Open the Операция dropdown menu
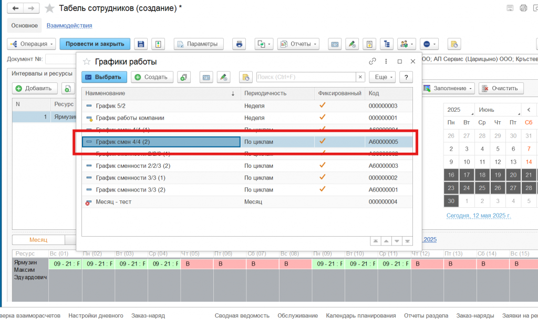The image size is (538, 319). (31, 44)
